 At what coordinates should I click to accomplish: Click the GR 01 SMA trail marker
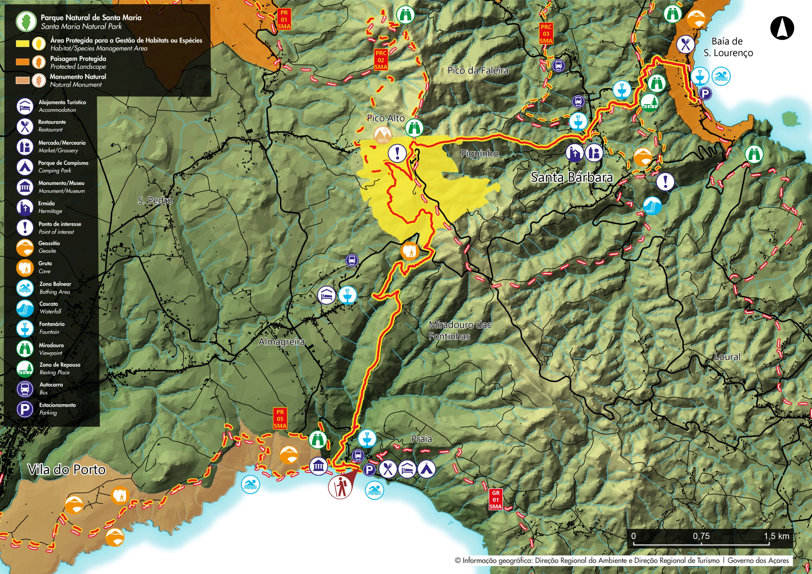tap(495, 499)
